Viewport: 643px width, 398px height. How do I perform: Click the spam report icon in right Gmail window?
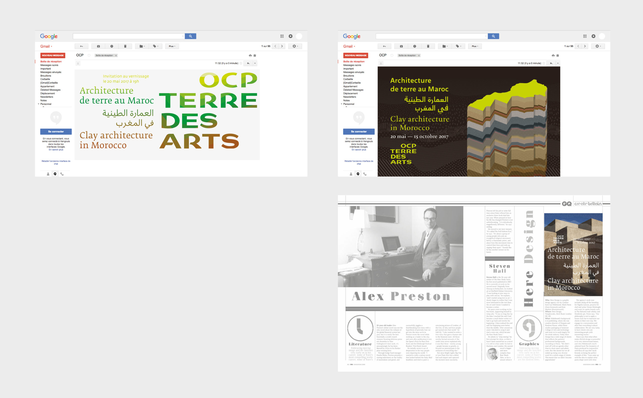pyautogui.click(x=415, y=46)
